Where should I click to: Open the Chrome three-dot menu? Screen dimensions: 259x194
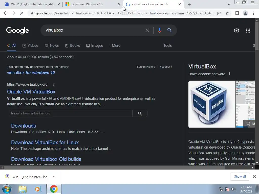[x=253, y=13]
